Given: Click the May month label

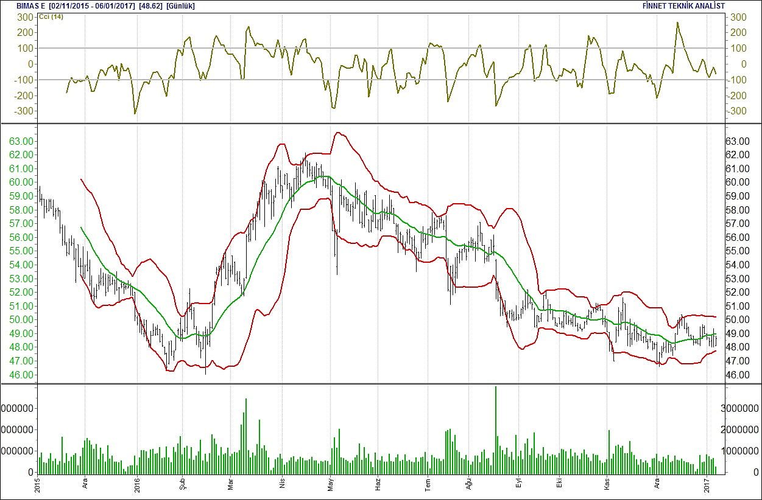Looking at the screenshot, I should pyautogui.click(x=330, y=484).
